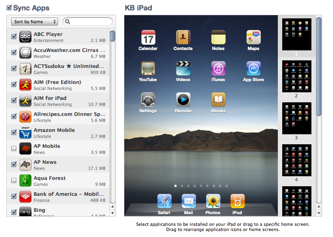Toggle the Sync Apps checkbox
Screen dimensions: 333x237
tap(9, 8)
